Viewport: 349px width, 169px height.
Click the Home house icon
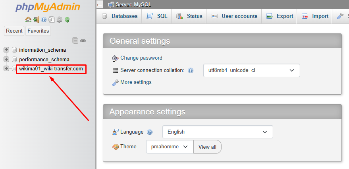28,20
